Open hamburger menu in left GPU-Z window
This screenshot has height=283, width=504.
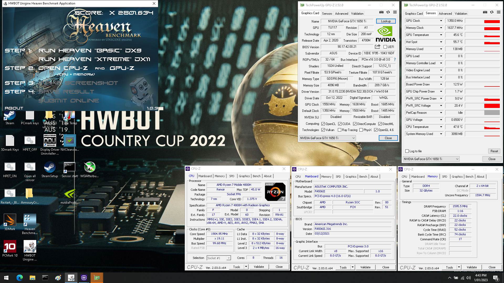pos(395,12)
